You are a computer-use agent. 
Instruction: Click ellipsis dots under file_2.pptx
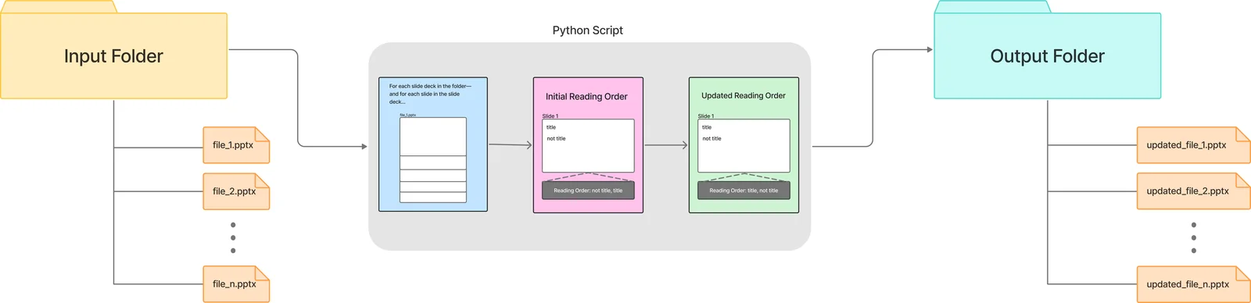(233, 237)
